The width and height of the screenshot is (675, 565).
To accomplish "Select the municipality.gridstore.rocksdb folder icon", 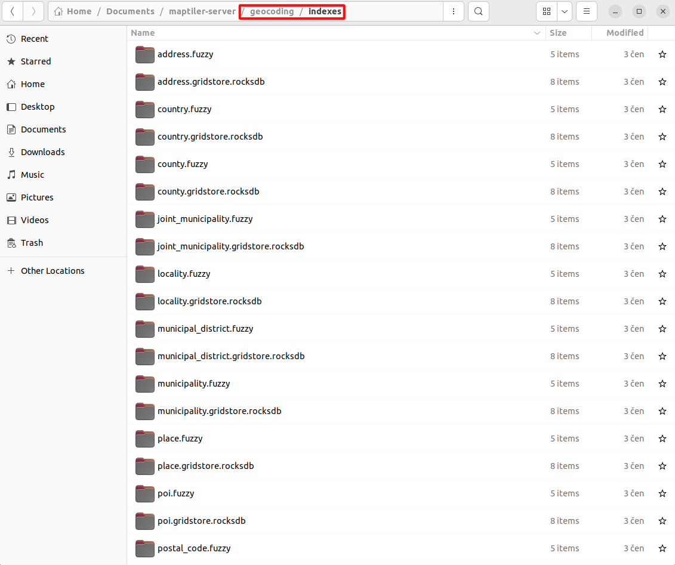I will coord(144,412).
